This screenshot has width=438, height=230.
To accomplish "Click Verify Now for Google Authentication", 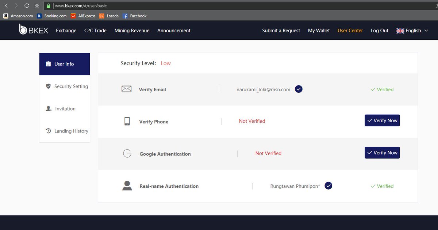I will 382,153.
